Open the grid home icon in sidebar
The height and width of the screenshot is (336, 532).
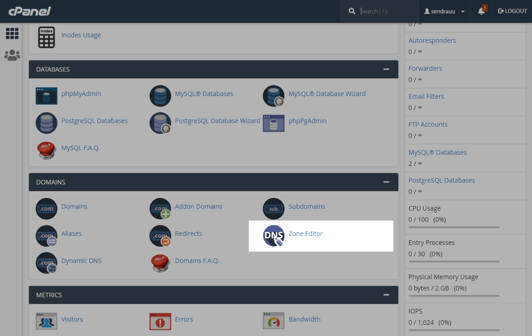click(x=12, y=34)
